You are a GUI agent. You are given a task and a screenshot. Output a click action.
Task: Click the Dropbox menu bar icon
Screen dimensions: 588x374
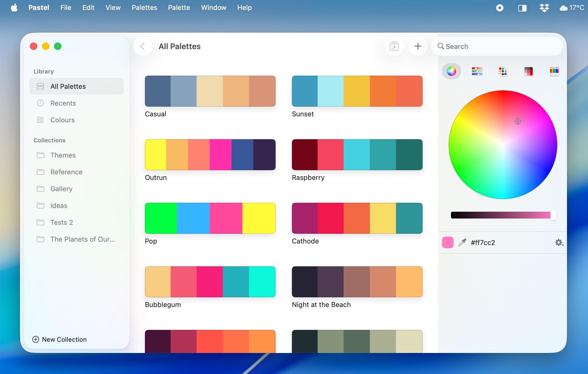[x=544, y=8]
